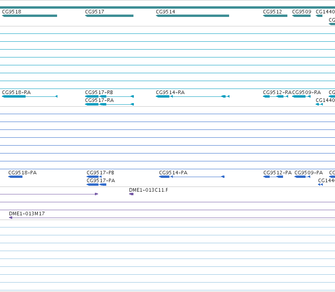
Task: Select the CG9518-RA transcript glyph
Action: tap(30, 96)
